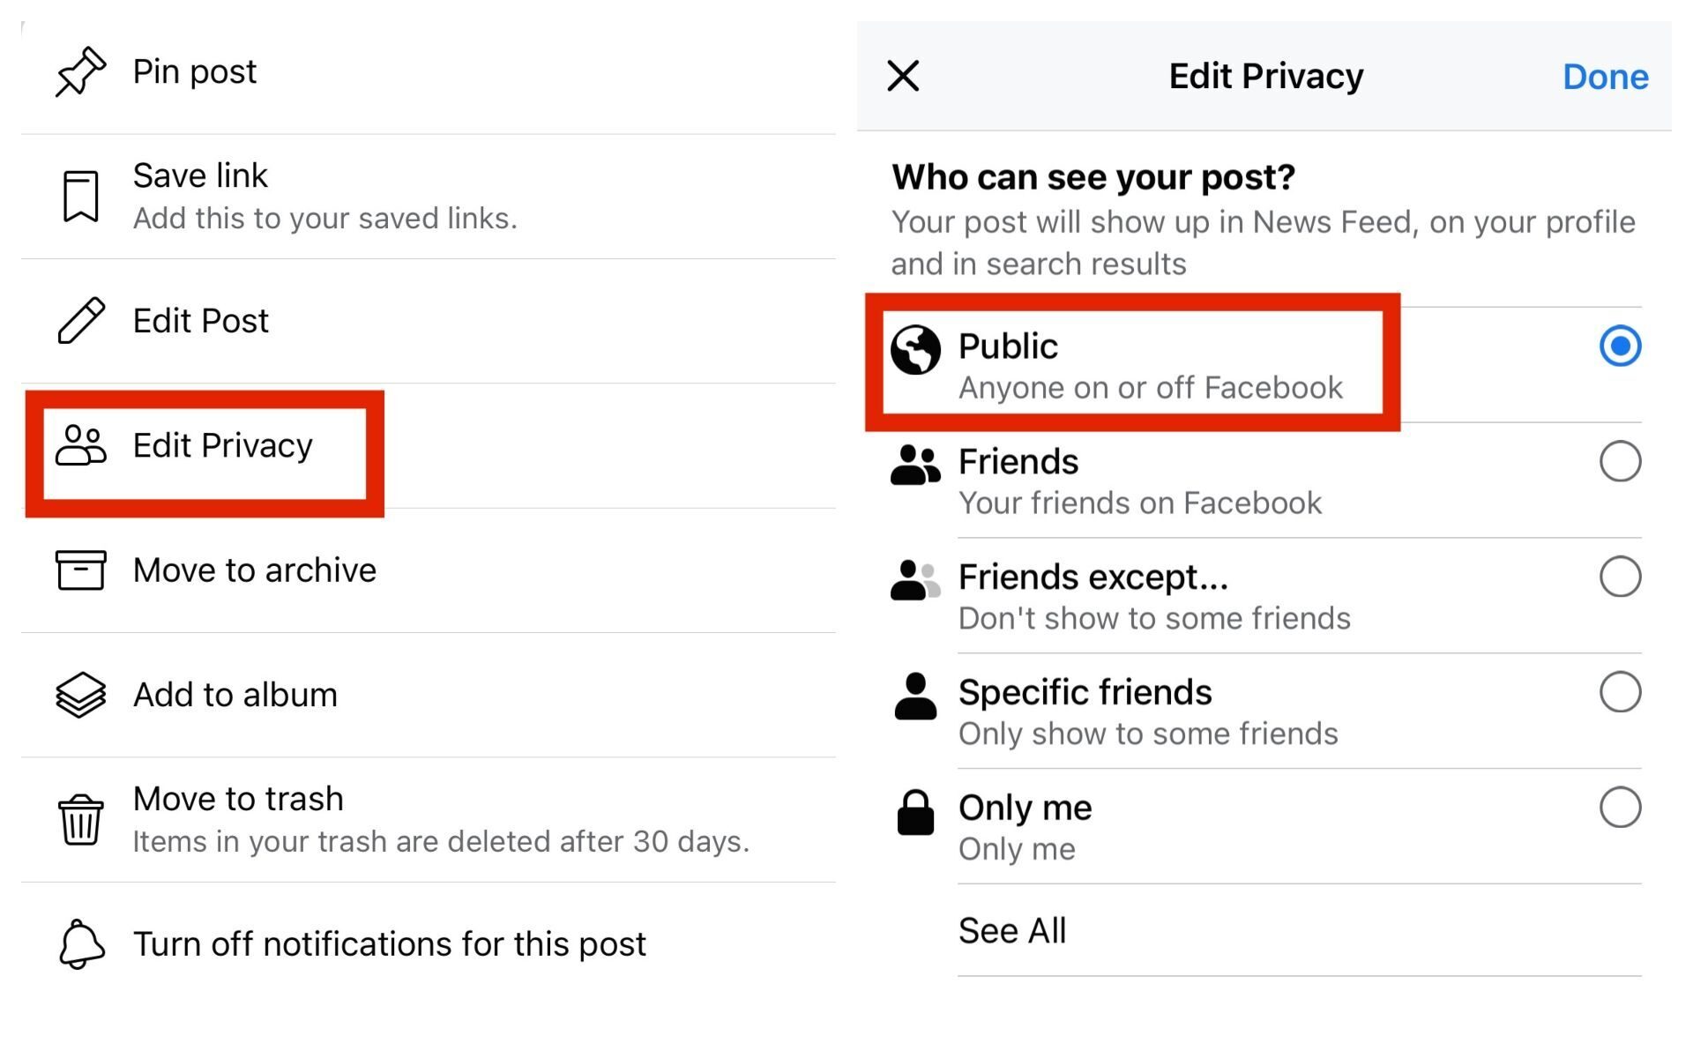This screenshot has height=1058, width=1693.
Task: Expand the See All options
Action: (x=1011, y=929)
